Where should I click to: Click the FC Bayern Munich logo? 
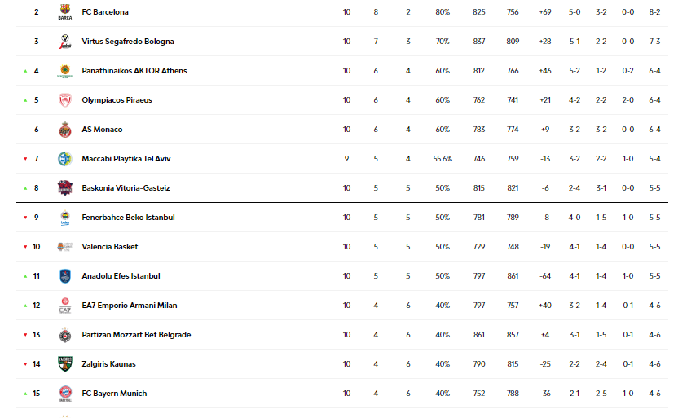click(x=65, y=394)
